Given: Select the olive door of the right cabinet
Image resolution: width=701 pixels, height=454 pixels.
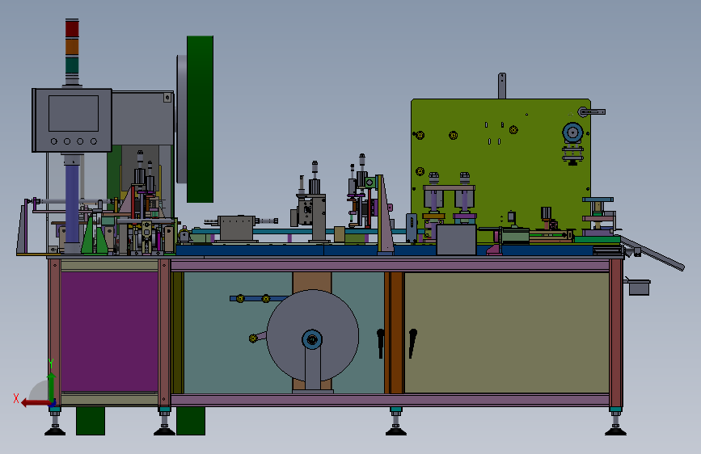Looking at the screenshot, I should 506,333.
